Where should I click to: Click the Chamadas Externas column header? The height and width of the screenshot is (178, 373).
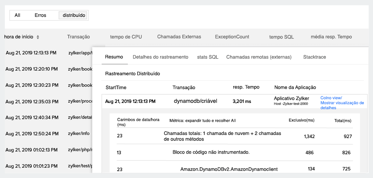[x=179, y=36]
